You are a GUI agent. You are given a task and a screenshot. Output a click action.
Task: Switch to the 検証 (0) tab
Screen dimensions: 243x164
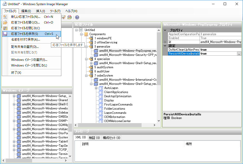(94, 138)
